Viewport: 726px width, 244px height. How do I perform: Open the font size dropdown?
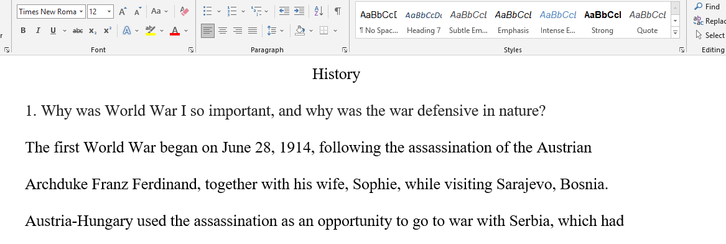coord(109,12)
